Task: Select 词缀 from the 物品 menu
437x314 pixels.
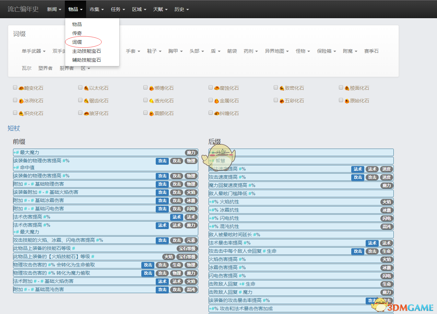Action: (x=77, y=42)
